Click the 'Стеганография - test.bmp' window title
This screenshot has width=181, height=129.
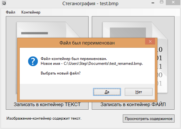pyautogui.click(x=90, y=4)
